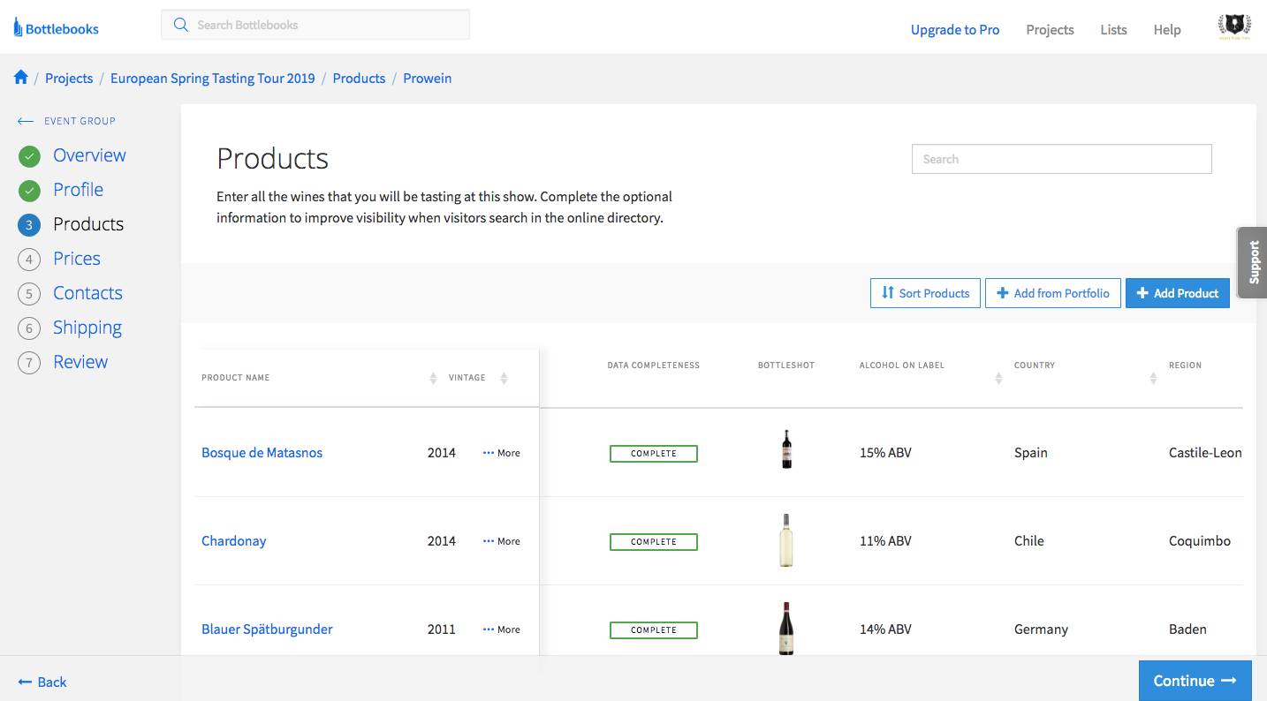Open More options for Blauer Spätburgunder
1267x701 pixels.
coord(502,629)
